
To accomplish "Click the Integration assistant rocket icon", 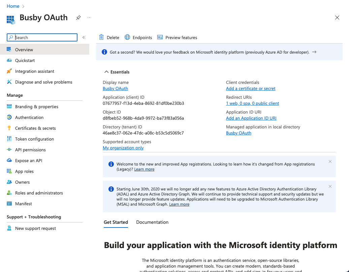I will [9, 71].
